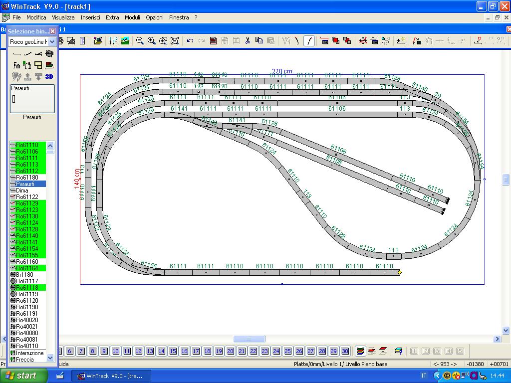Click the Windows start button
This screenshot has height=383, width=511.
pos(24,376)
